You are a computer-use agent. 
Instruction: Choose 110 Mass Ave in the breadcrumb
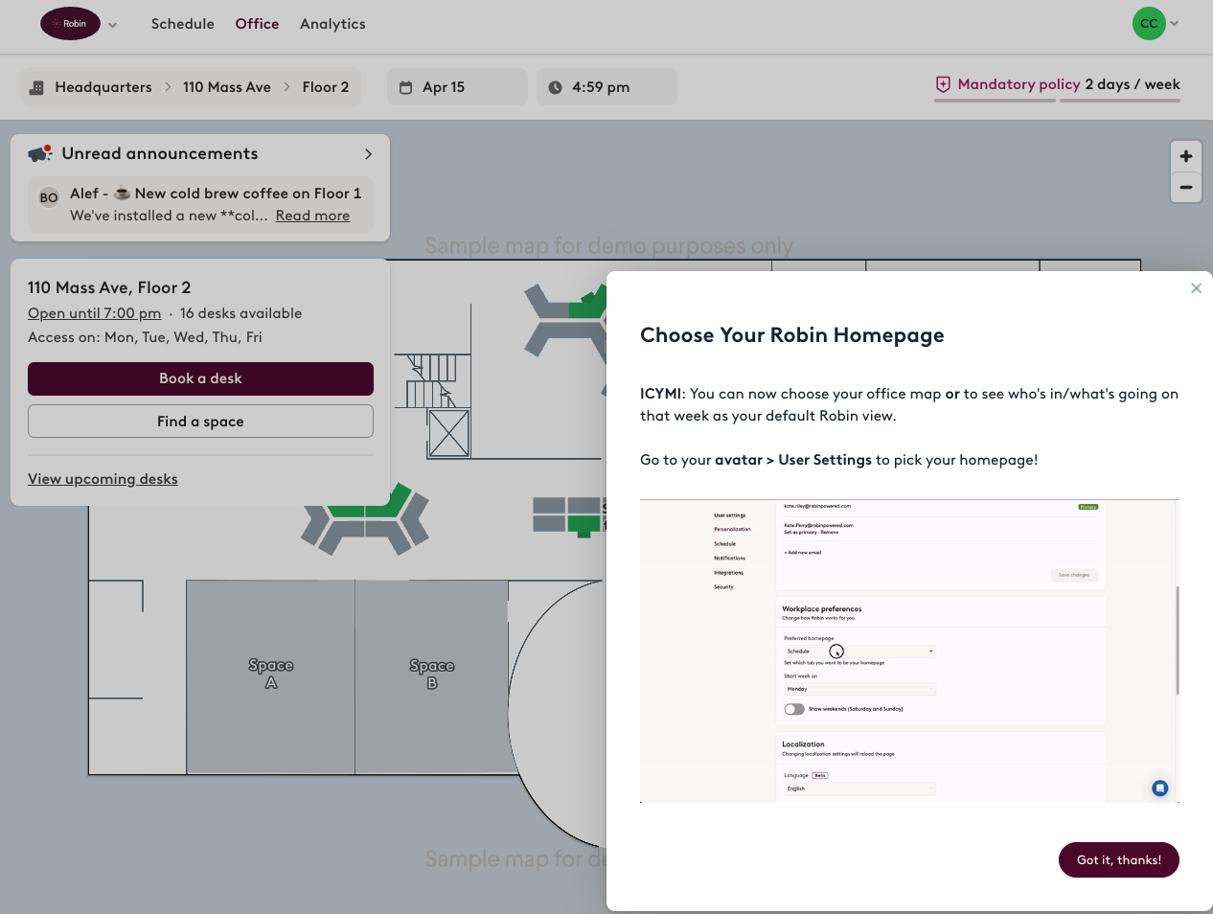click(x=227, y=87)
